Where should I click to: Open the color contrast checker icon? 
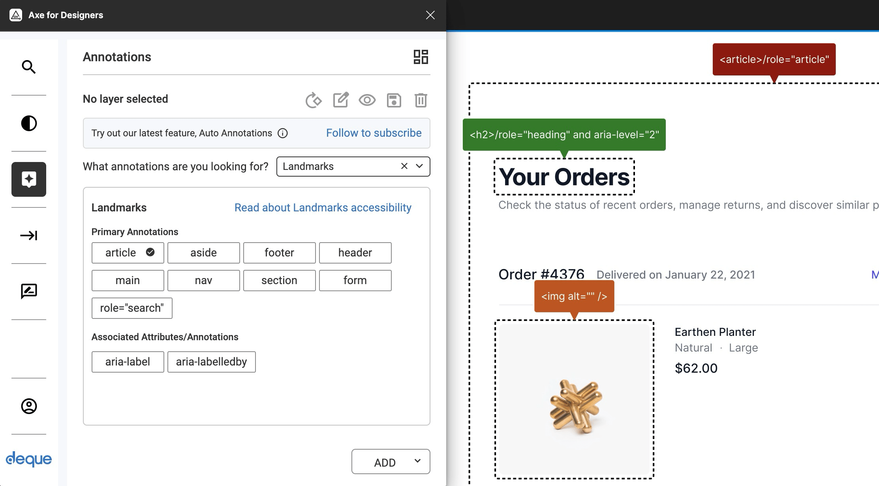tap(28, 123)
